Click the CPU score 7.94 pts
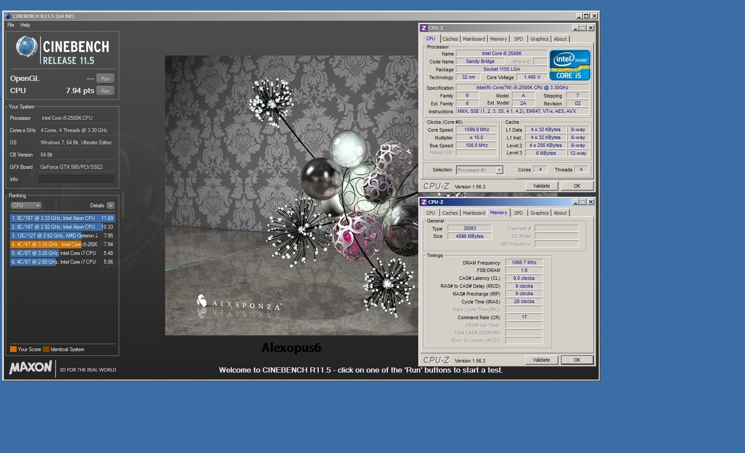 pyautogui.click(x=80, y=91)
